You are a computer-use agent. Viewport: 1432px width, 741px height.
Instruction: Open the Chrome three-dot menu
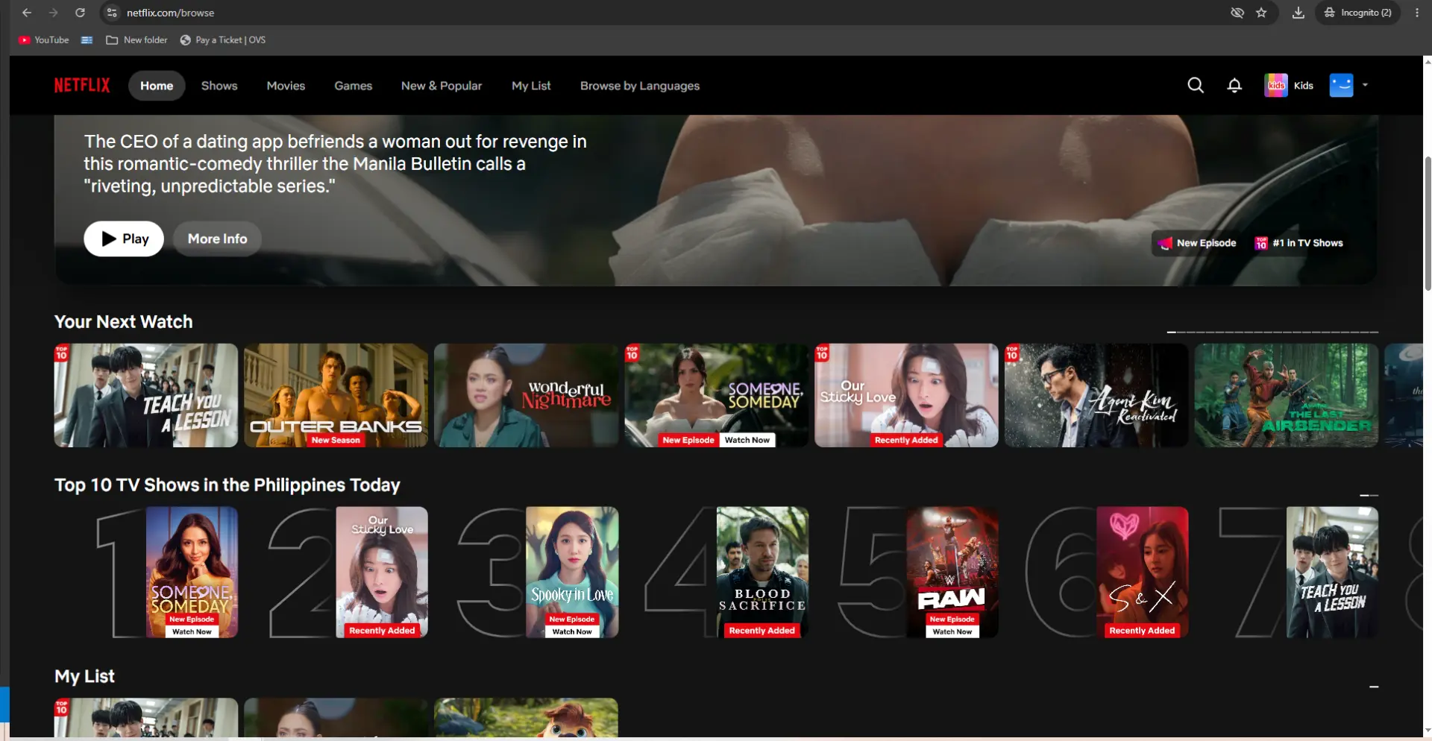(x=1417, y=13)
